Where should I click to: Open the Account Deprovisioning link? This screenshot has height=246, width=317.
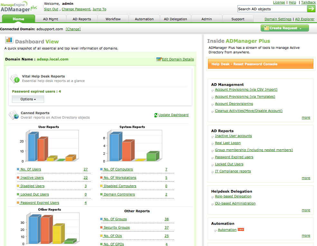click(x=234, y=104)
